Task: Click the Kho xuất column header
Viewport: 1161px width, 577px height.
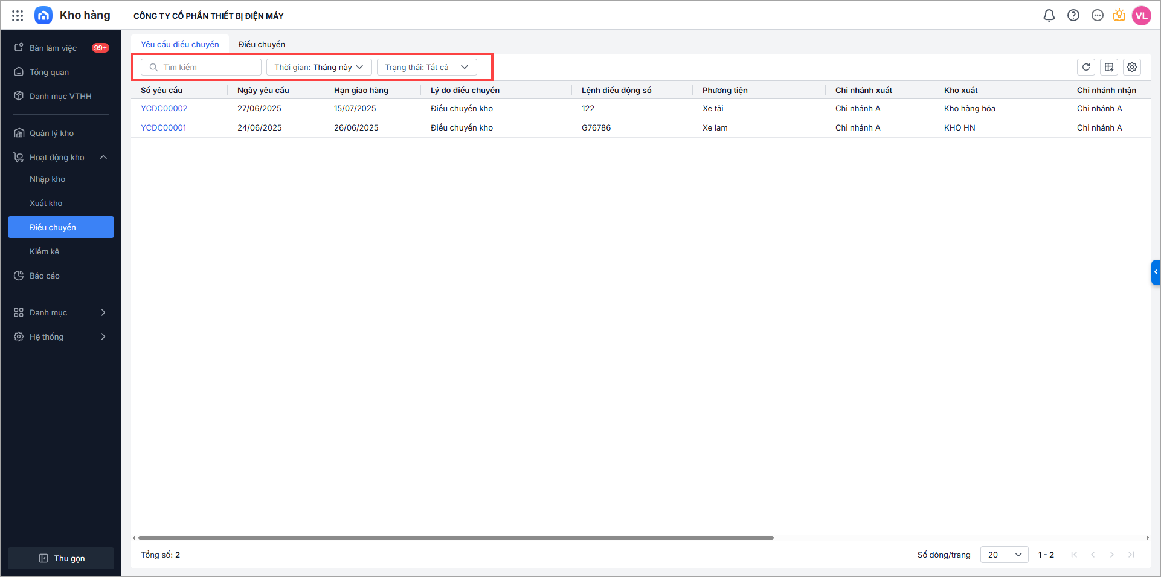Action: click(961, 90)
